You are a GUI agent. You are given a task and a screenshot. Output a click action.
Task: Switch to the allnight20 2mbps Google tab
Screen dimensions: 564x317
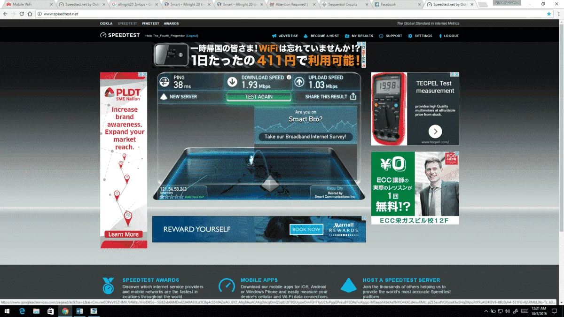(x=134, y=4)
